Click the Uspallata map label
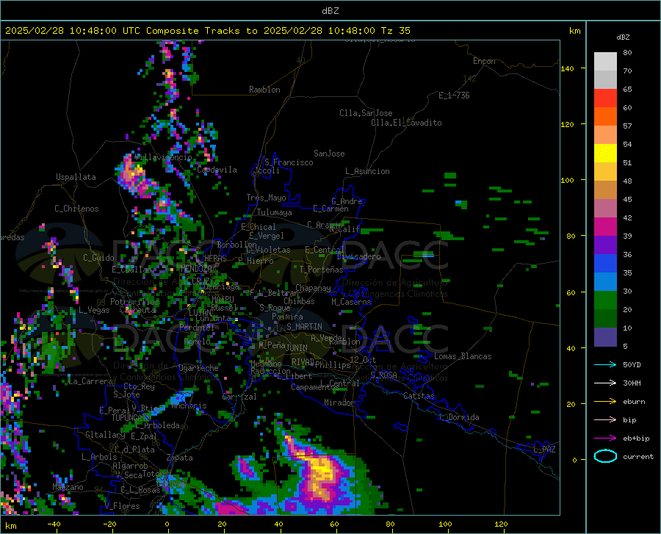This screenshot has height=534, width=661. click(x=76, y=177)
